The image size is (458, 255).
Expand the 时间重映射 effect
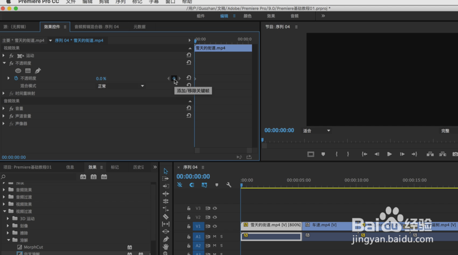[4, 93]
